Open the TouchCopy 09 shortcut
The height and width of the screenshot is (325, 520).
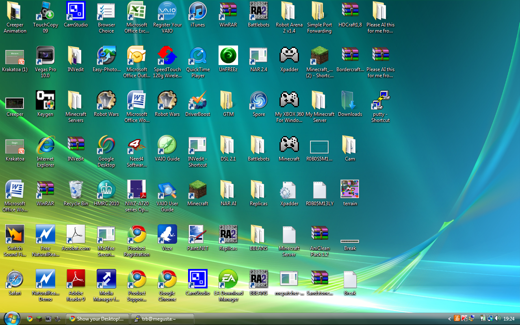tap(45, 11)
